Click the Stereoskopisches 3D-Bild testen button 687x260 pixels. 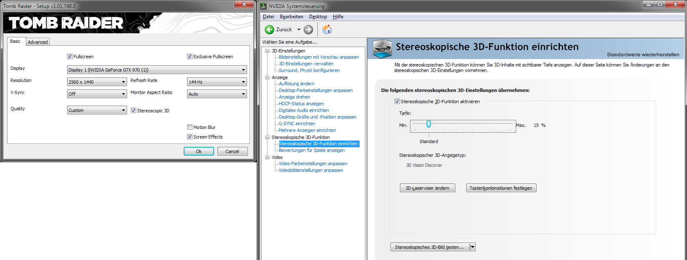pyautogui.click(x=430, y=247)
